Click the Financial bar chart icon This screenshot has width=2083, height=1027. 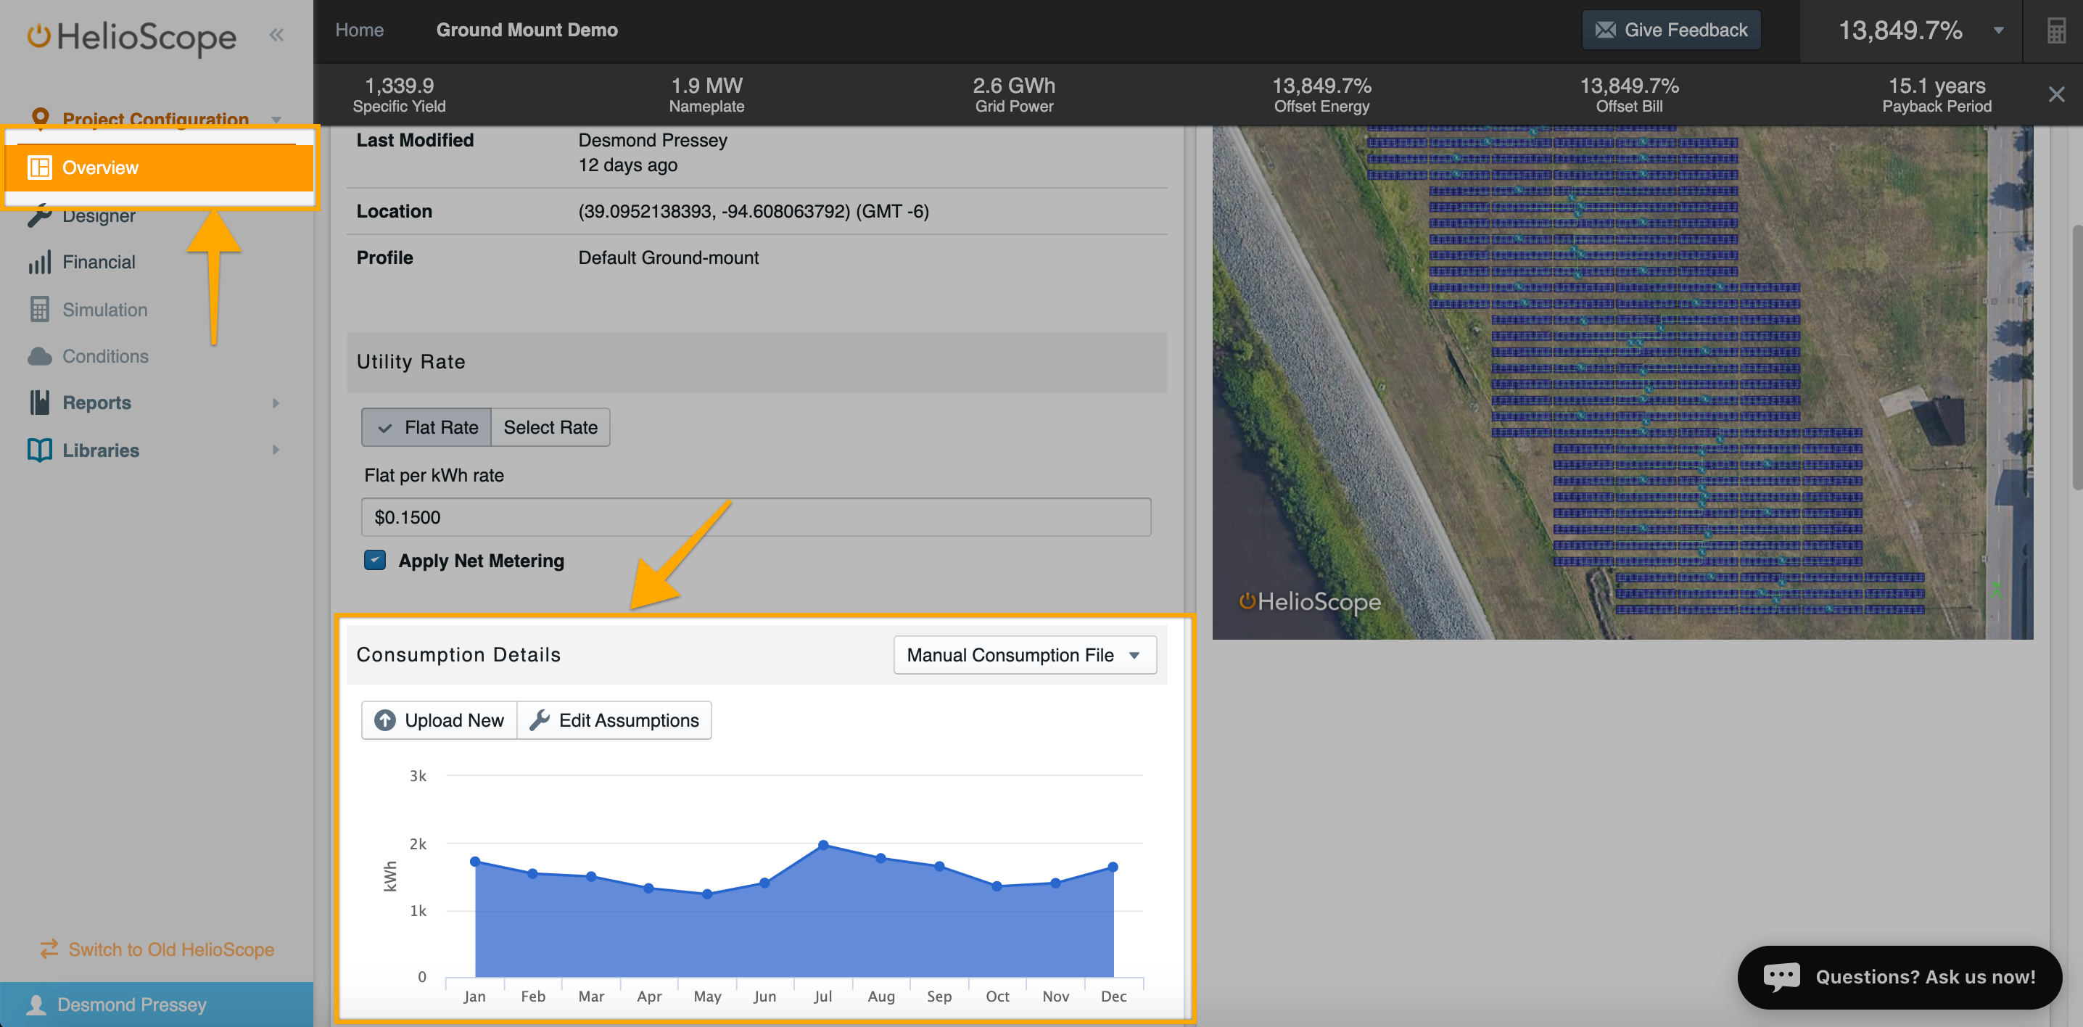point(40,262)
